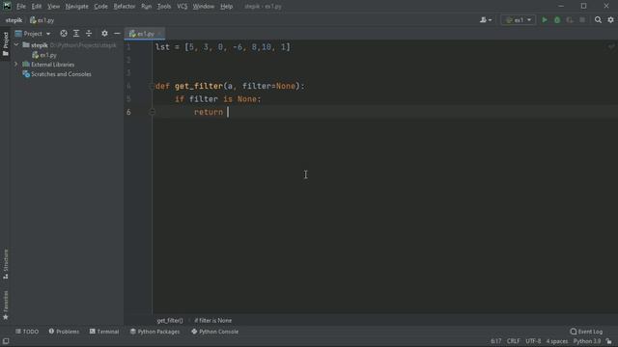The width and height of the screenshot is (618, 347).
Task: Click the Stop process square icon
Action: (x=582, y=19)
